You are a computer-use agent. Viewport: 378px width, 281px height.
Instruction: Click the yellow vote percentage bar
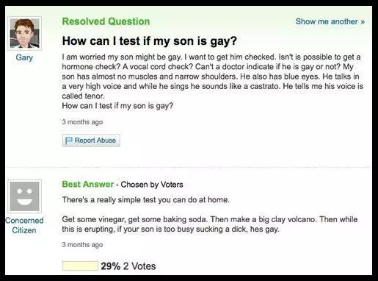tap(80, 266)
